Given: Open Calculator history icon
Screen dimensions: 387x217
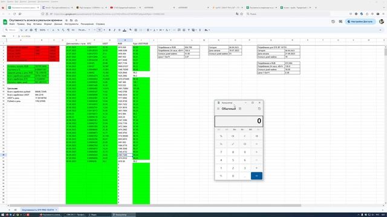Looking at the screenshot, I should 259,108.
